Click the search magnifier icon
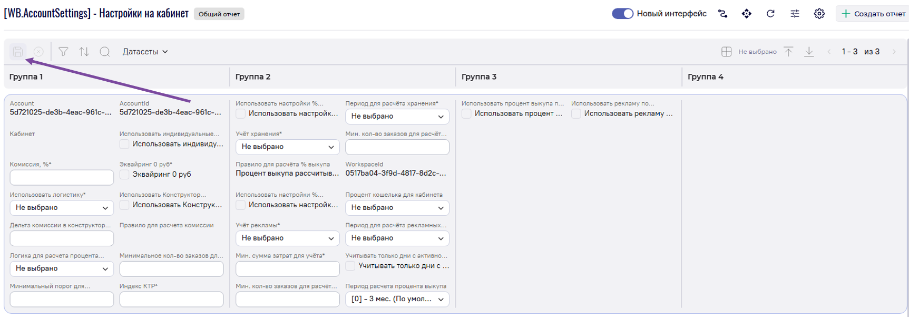 coord(105,52)
